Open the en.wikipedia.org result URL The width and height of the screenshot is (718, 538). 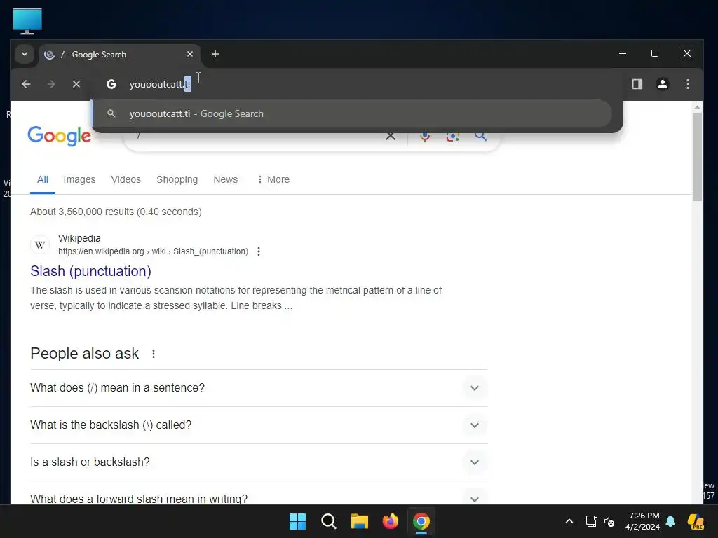click(153, 251)
